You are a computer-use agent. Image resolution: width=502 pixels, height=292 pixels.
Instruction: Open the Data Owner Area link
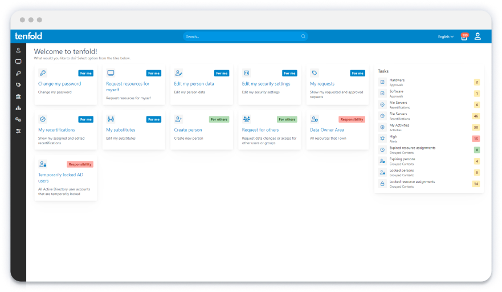point(327,130)
